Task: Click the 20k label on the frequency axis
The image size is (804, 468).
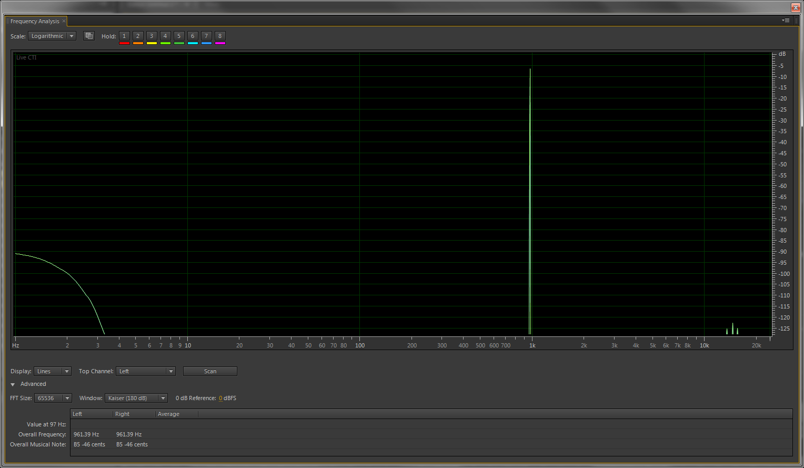Action: (756, 345)
